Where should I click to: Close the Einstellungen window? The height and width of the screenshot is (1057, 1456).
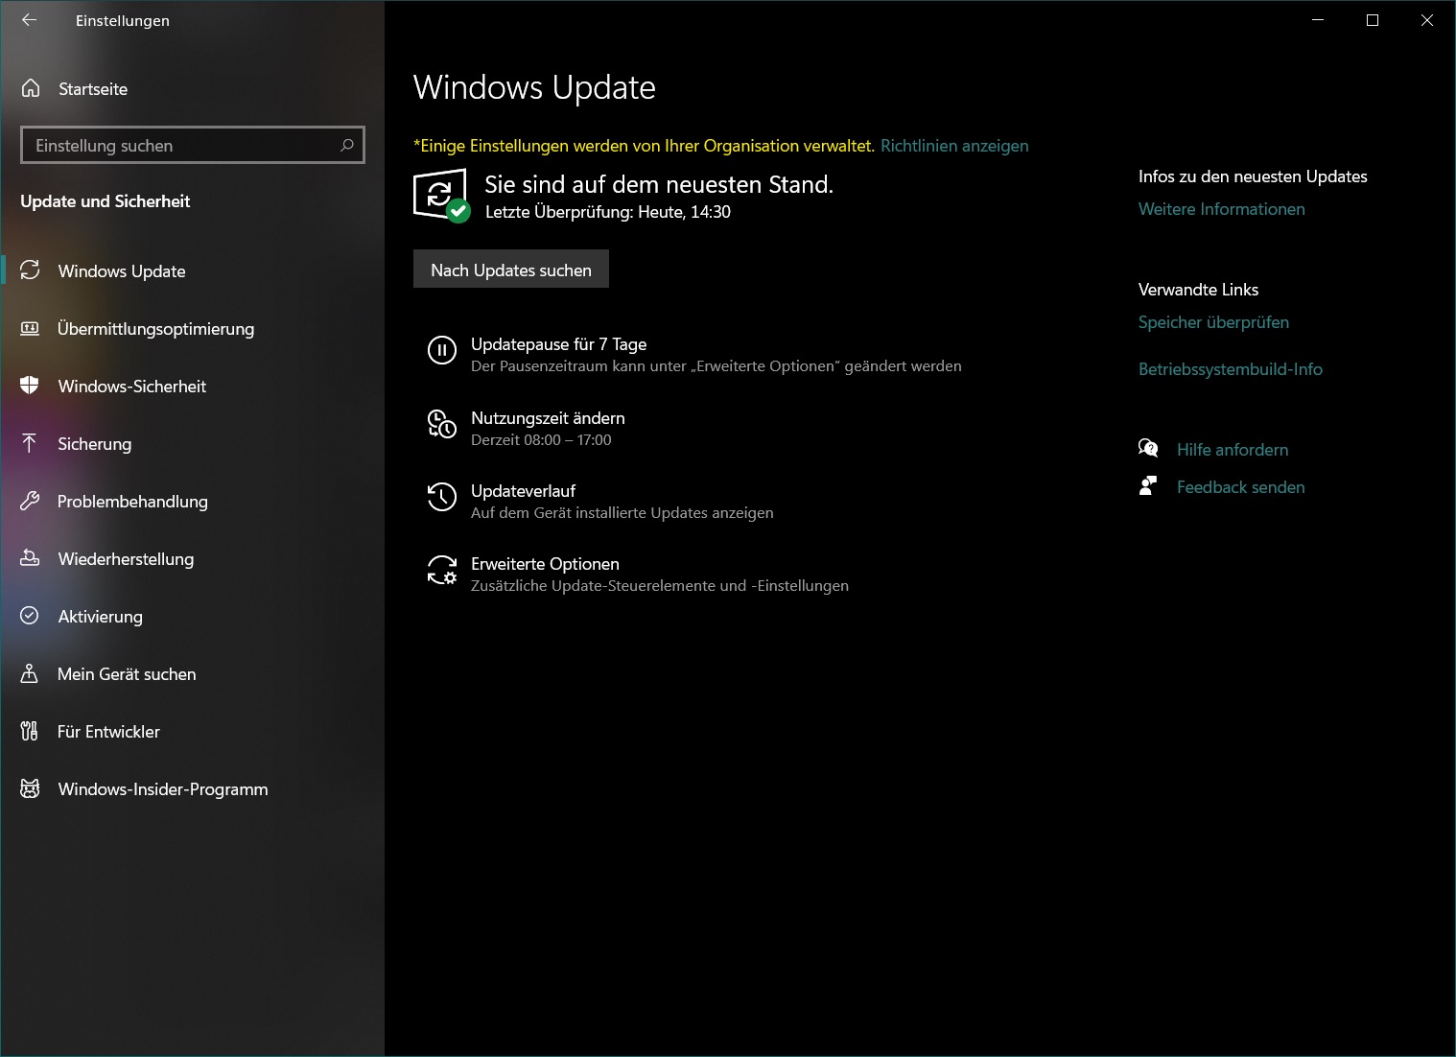coord(1427,20)
